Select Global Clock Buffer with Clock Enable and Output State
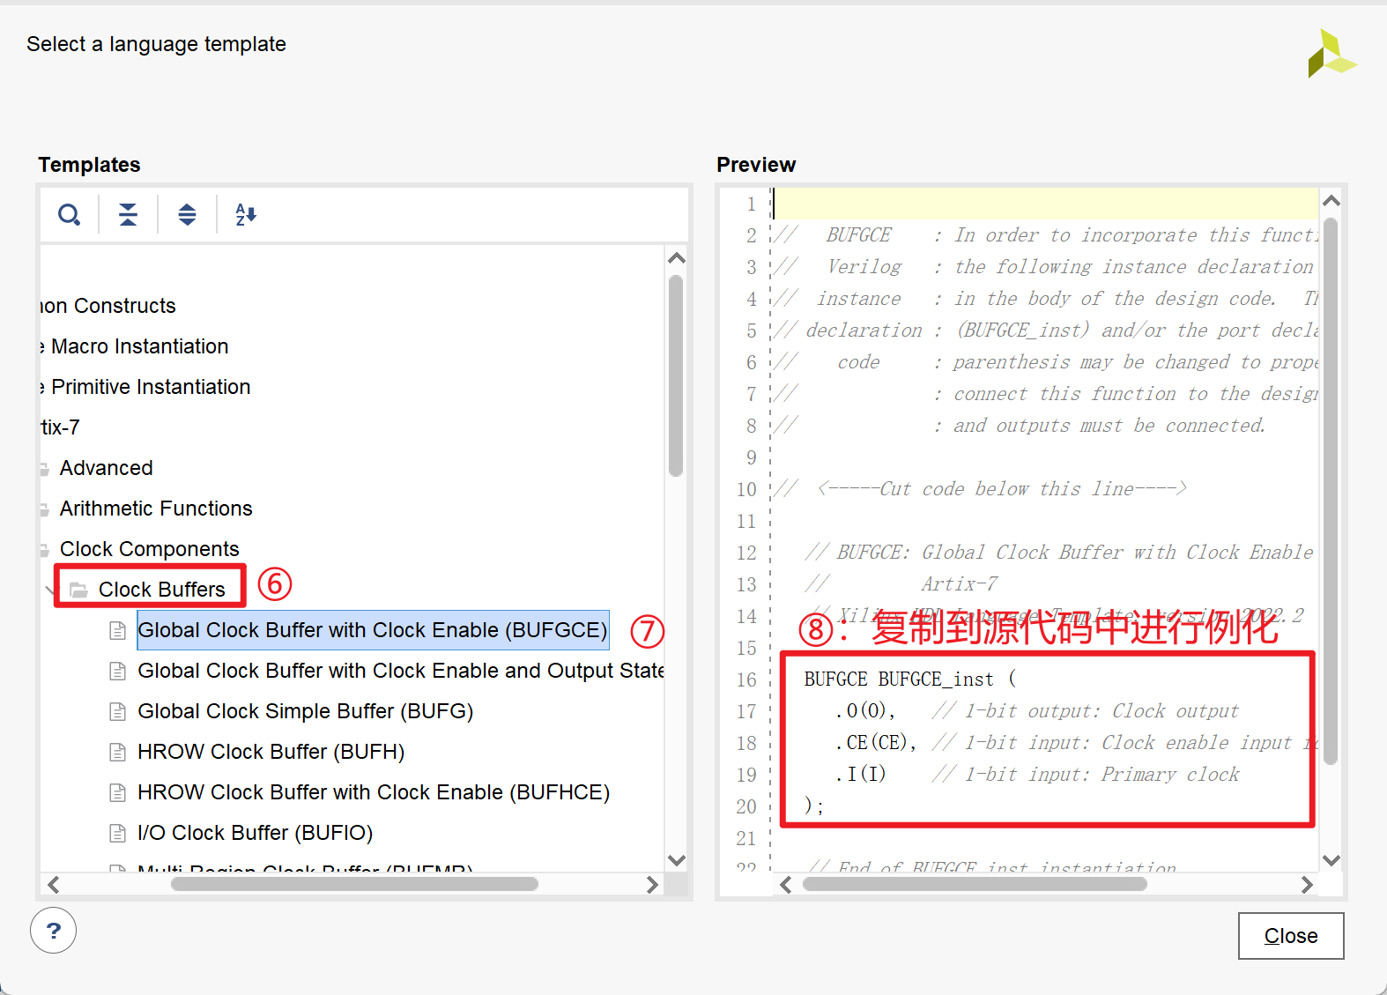This screenshot has width=1387, height=995. 401,671
